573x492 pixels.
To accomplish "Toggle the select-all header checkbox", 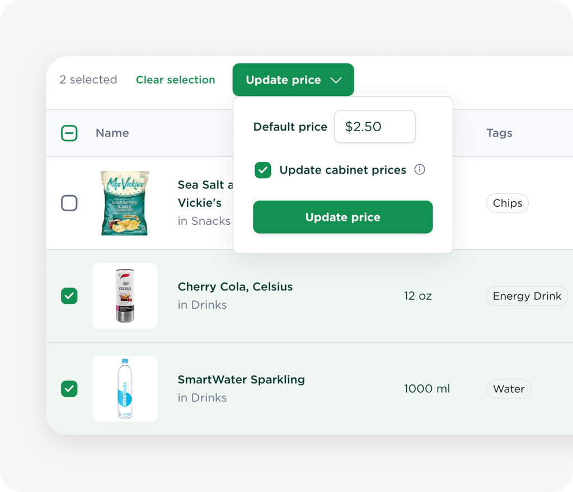I will coord(69,133).
